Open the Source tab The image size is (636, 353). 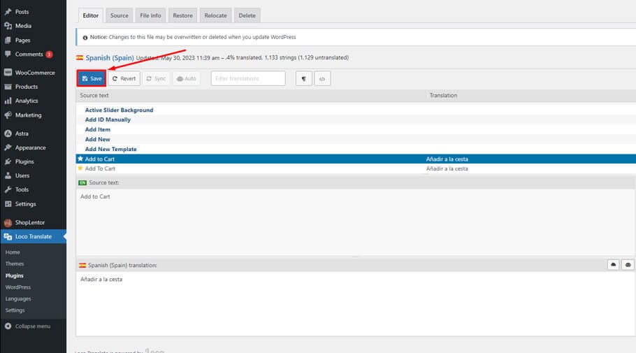(x=120, y=15)
